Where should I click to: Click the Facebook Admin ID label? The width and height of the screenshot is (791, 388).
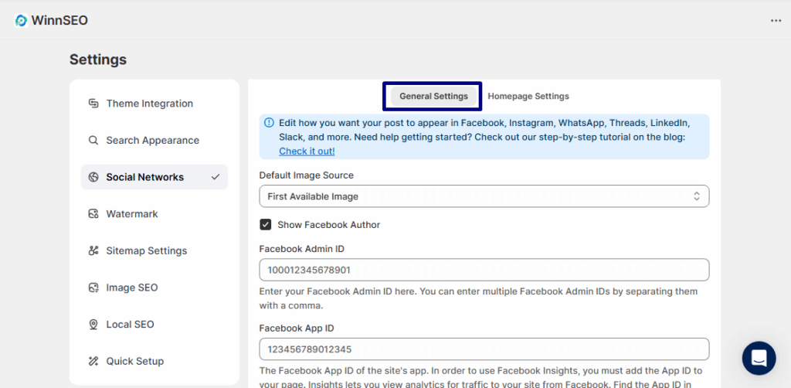(302, 248)
